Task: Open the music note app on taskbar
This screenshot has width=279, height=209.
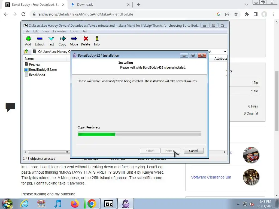Action: point(58,204)
